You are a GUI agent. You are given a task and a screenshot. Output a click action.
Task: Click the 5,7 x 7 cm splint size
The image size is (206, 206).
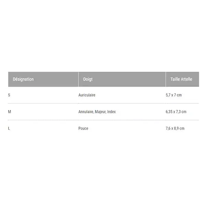174,95
